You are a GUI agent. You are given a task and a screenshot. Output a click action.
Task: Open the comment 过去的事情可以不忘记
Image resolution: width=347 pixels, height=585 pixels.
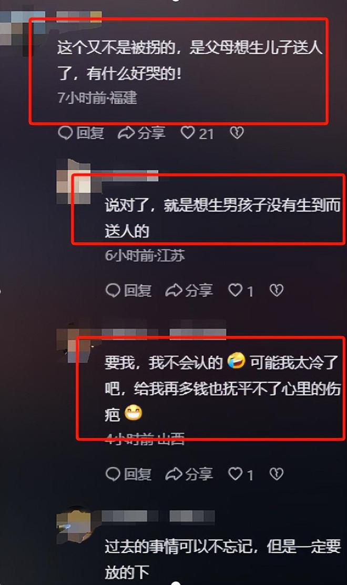(222, 559)
